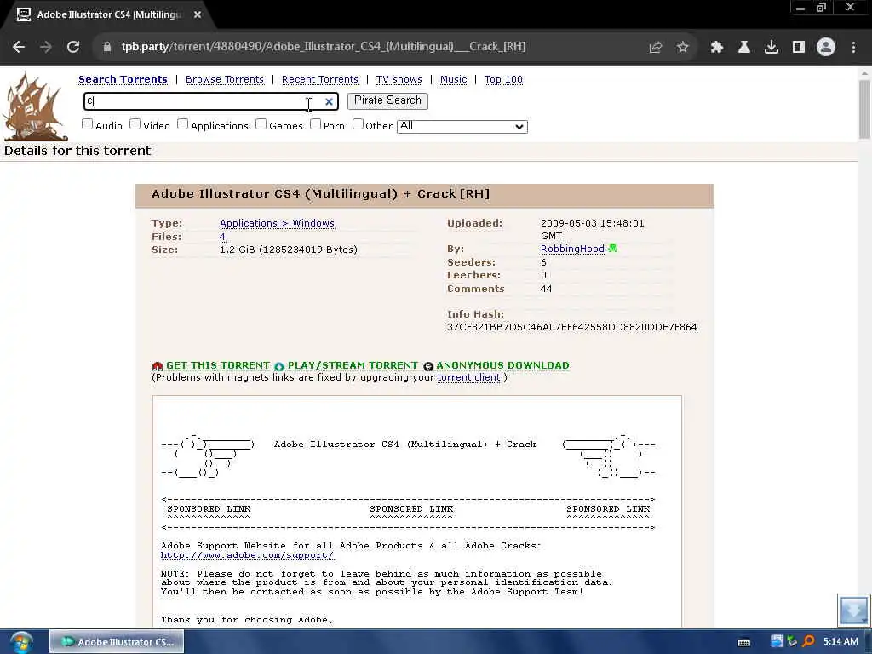The image size is (872, 654).
Task: Click the torrent title heading
Action: click(321, 193)
